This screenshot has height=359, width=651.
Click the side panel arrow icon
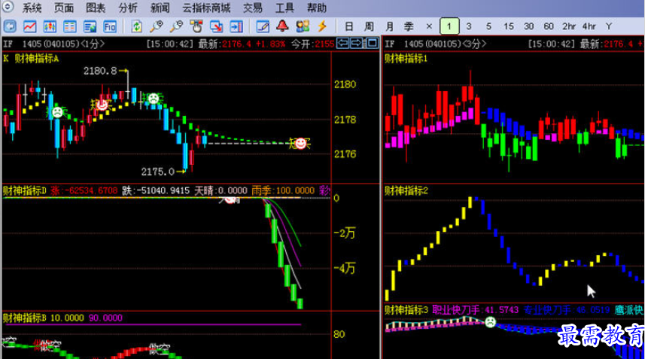(236, 26)
